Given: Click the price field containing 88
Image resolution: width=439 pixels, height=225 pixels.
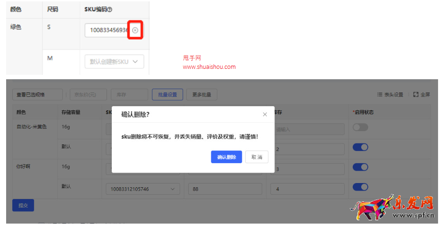Looking at the screenshot, I should click(225, 189).
